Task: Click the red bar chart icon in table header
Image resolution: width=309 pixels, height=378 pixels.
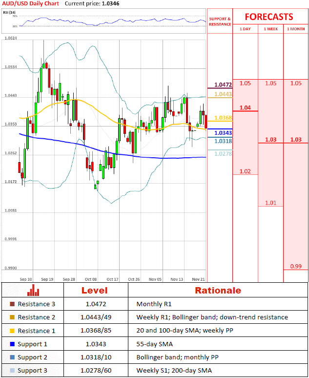Action: [x=33, y=290]
